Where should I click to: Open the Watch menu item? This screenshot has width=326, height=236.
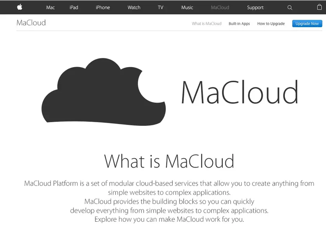tap(134, 7)
